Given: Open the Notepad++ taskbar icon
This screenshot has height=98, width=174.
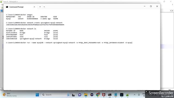Looking at the screenshot, I should 128,95.
